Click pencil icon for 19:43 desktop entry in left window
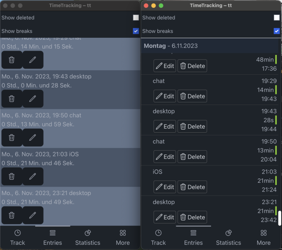 tap(33, 99)
